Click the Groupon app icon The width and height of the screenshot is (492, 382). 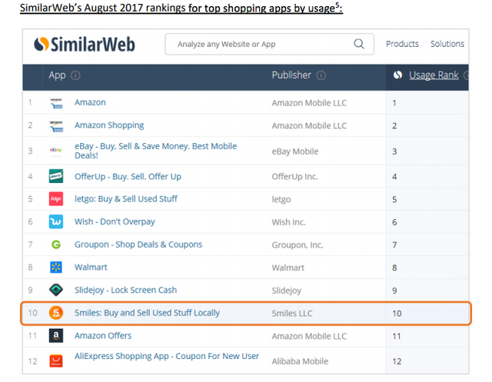pyautogui.click(x=55, y=244)
